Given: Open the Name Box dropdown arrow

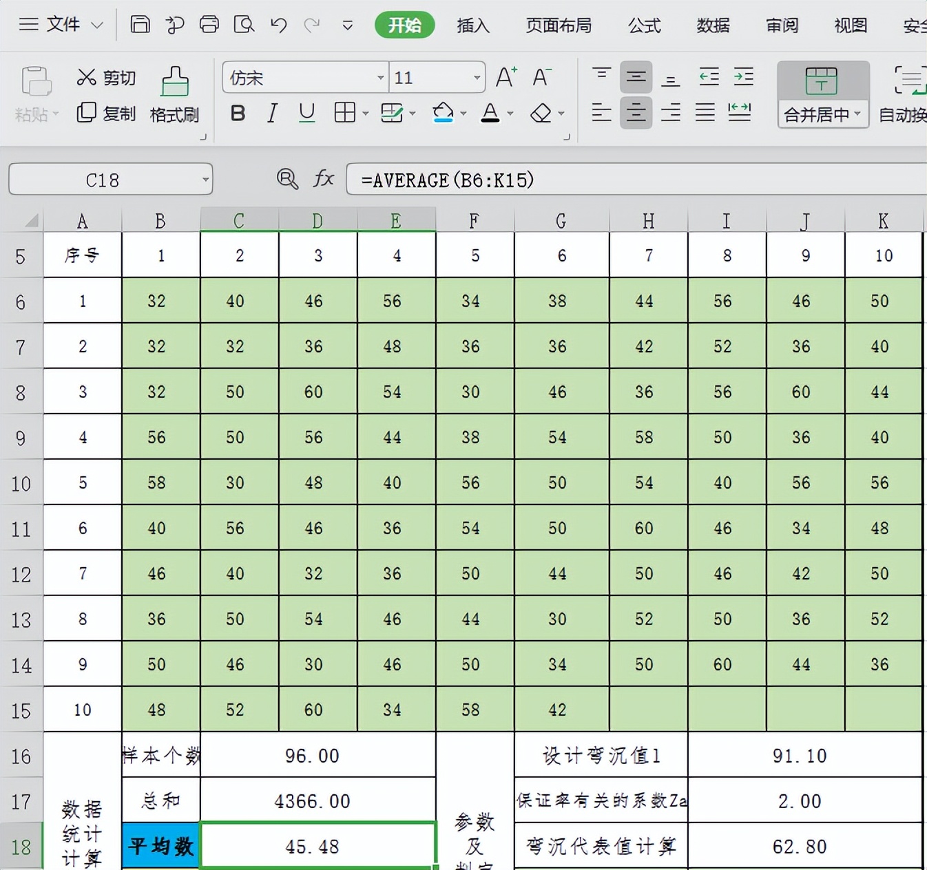Looking at the screenshot, I should [x=205, y=180].
